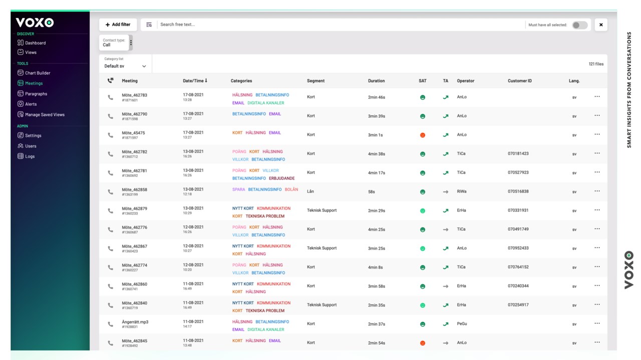Click the search filter icon beside the free text box

[x=149, y=24]
